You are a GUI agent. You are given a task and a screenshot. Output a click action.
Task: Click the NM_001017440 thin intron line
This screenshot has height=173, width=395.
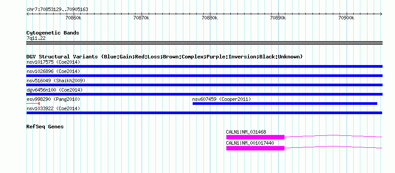[333, 147]
